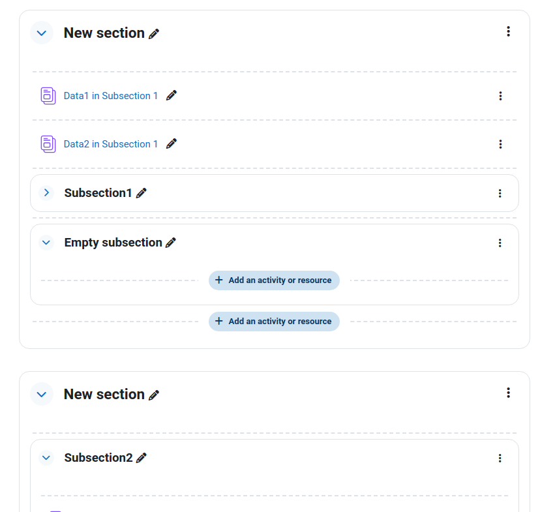Rename Empty subsection via pencil icon
Image resolution: width=540 pixels, height=512 pixels.
click(x=170, y=243)
